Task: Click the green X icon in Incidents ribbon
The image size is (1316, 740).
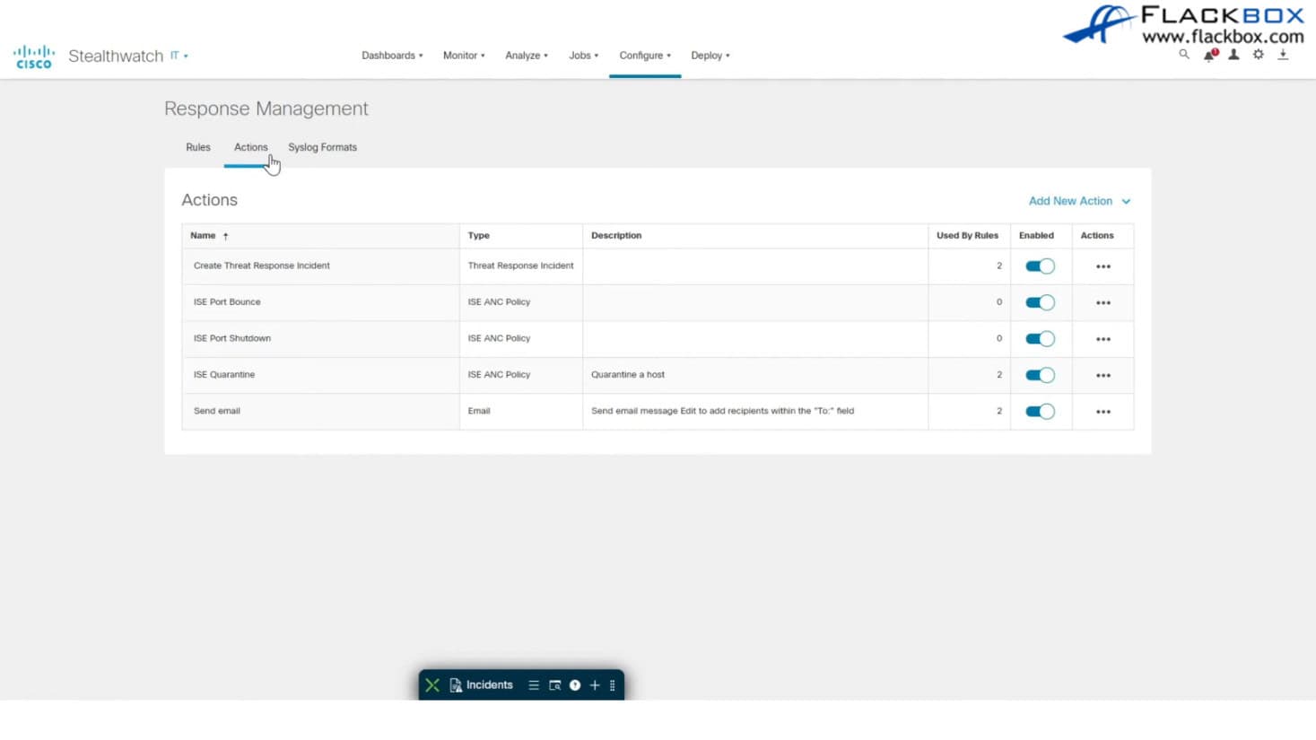Action: point(432,685)
